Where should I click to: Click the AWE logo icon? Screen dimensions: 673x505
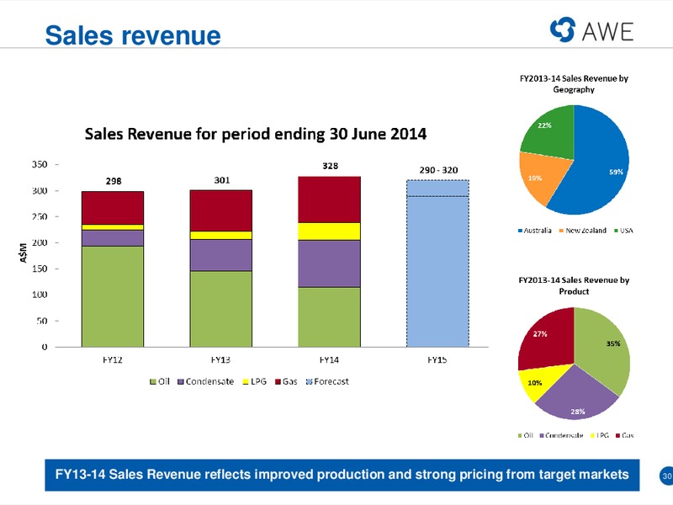pyautogui.click(x=563, y=29)
